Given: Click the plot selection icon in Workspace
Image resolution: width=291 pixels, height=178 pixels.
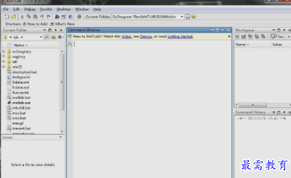Looking at the screenshot, I should click(x=274, y=36).
